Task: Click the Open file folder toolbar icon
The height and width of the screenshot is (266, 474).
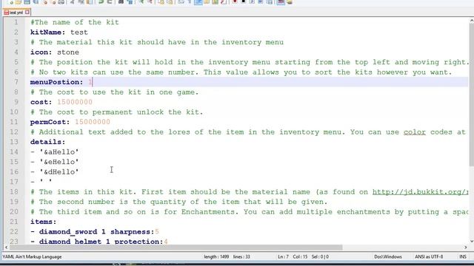Action: click(19, 2)
